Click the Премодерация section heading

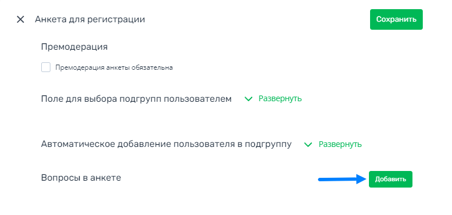[x=74, y=47]
